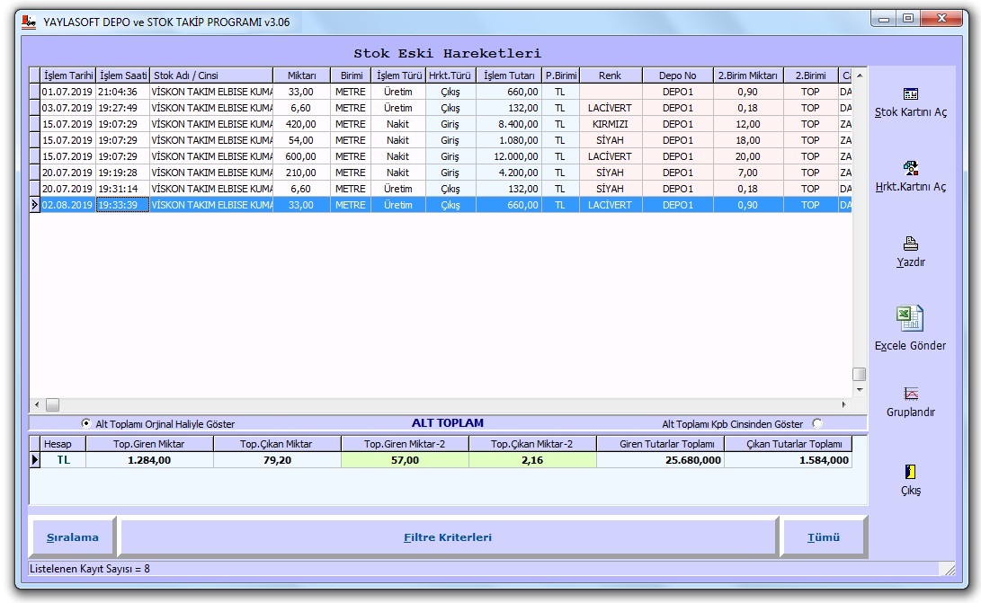Click the grid's vertical scrollbar down arrow
The image size is (981, 603).
click(860, 389)
